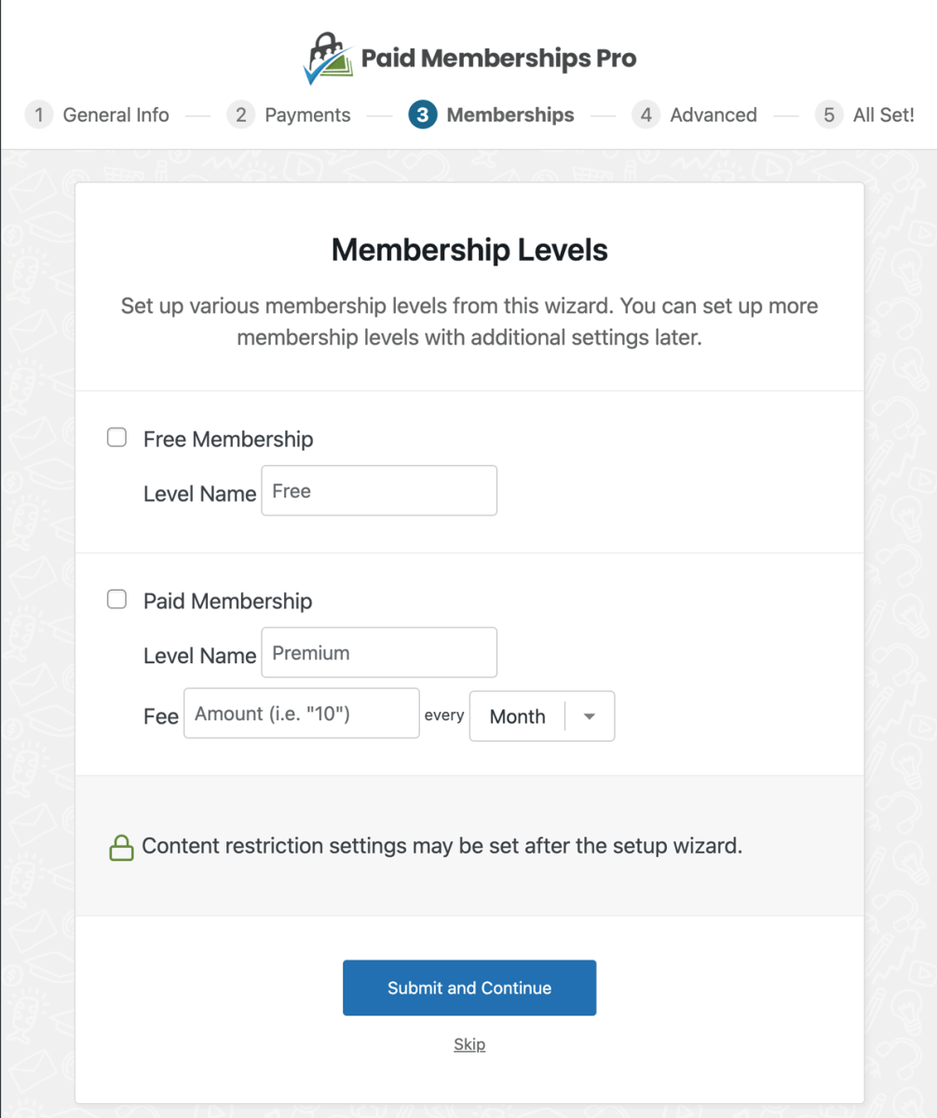Click step 5 circle icon
This screenshot has height=1118, width=937.
[x=829, y=116]
